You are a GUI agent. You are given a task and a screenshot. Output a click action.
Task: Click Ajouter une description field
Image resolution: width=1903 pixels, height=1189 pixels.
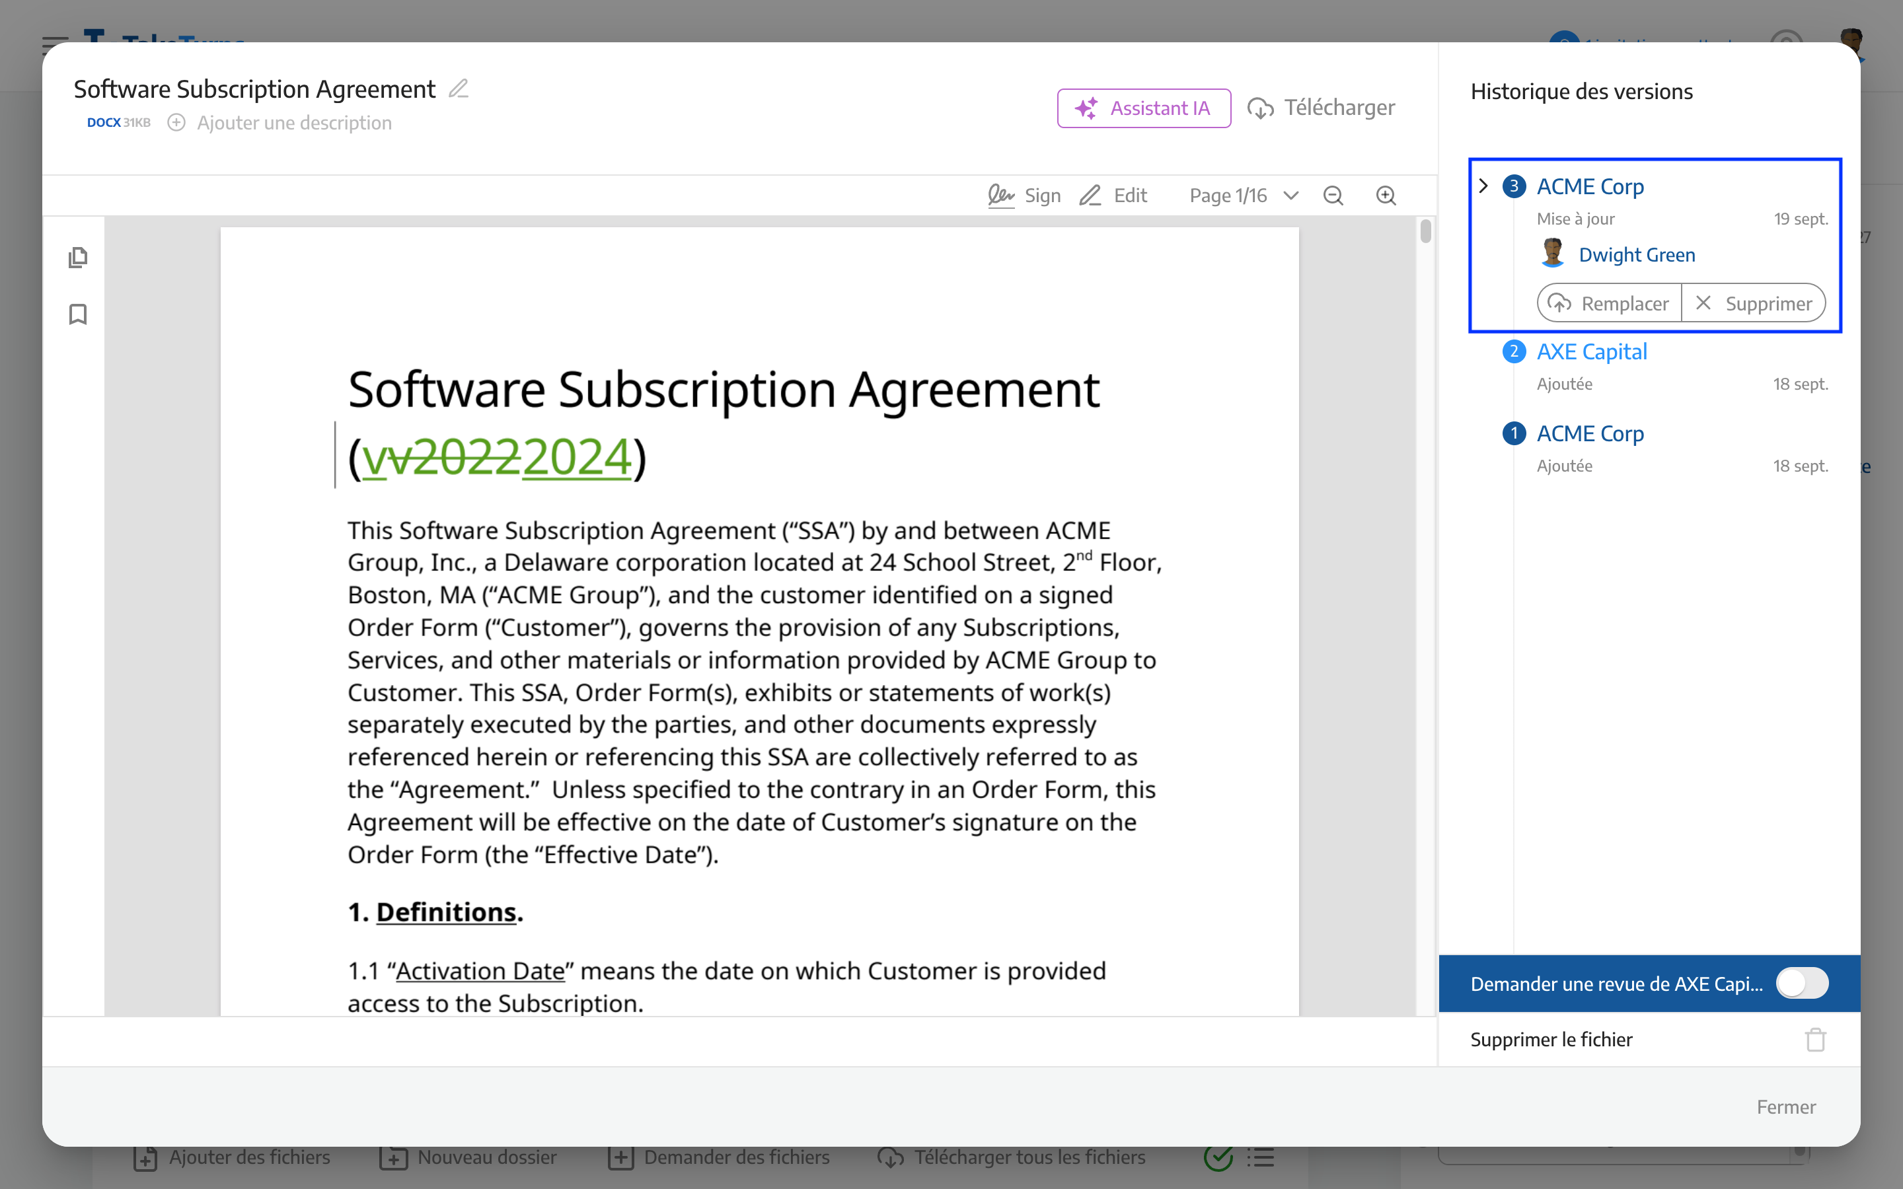(294, 123)
